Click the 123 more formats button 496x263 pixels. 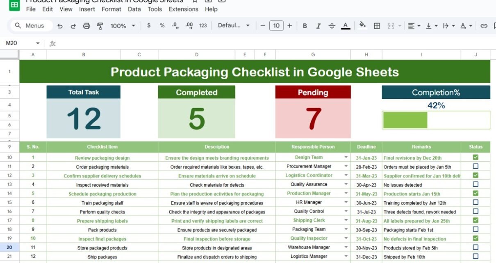tap(203, 25)
